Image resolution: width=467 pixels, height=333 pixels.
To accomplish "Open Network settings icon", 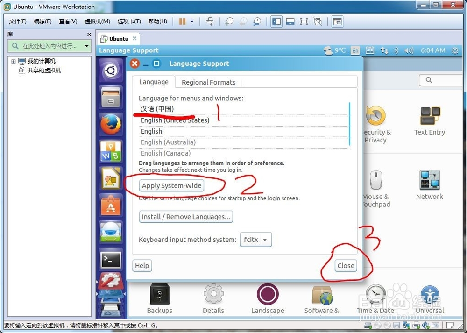I will (430, 184).
